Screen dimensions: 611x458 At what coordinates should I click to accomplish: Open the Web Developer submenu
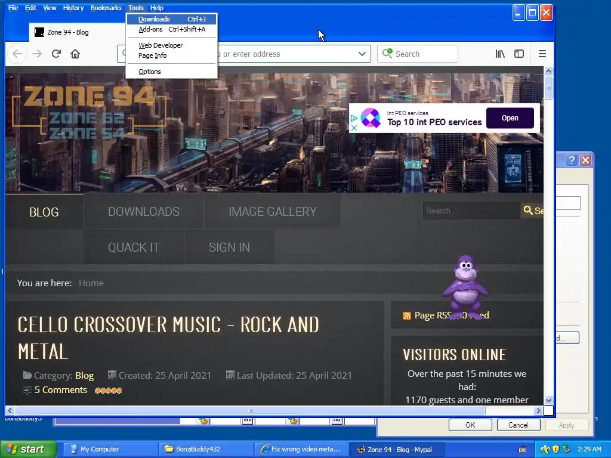pyautogui.click(x=171, y=45)
